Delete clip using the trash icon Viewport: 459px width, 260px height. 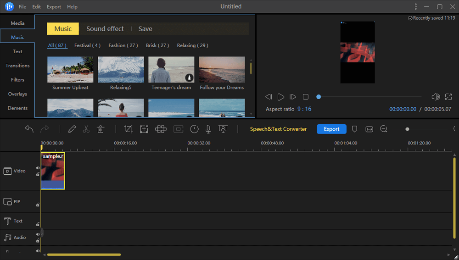[x=101, y=129]
